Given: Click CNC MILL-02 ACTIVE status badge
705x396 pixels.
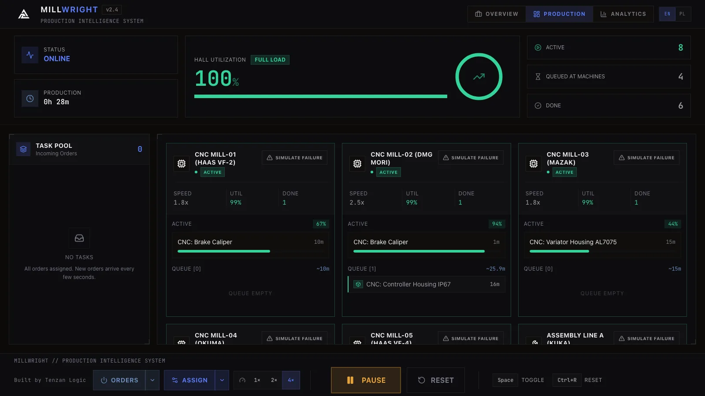Looking at the screenshot, I should tap(389, 172).
